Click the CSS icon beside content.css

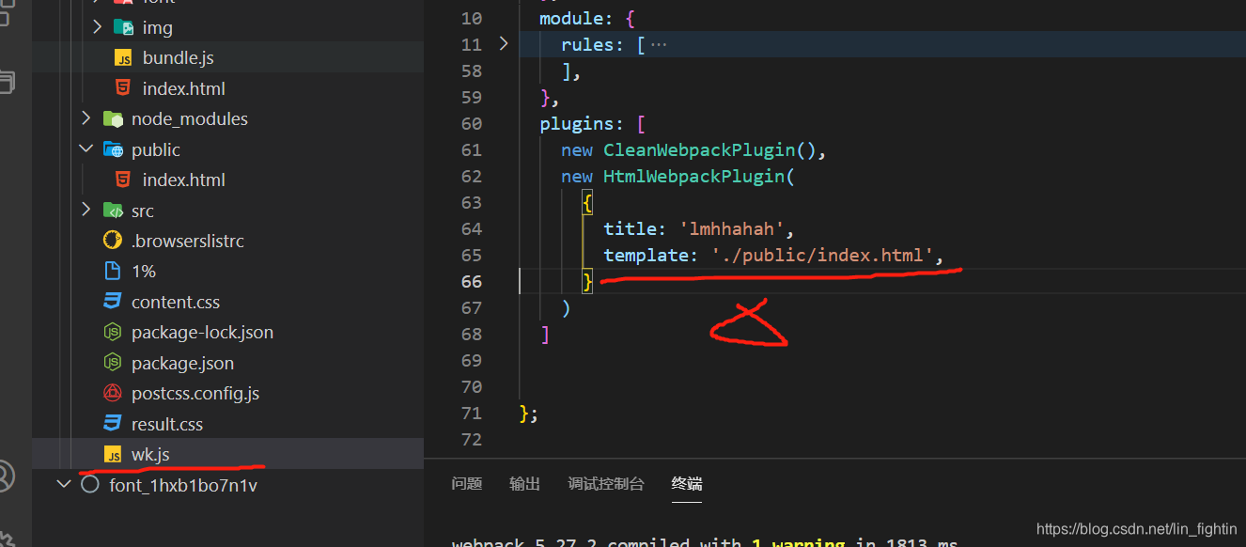pos(113,302)
